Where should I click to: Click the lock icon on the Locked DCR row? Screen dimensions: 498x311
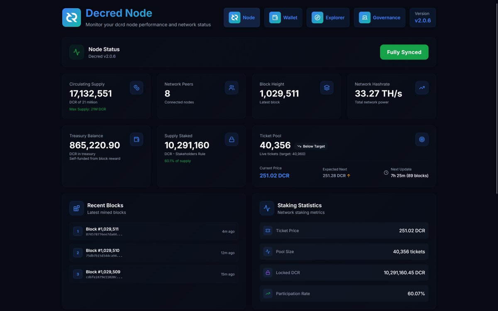click(x=268, y=272)
